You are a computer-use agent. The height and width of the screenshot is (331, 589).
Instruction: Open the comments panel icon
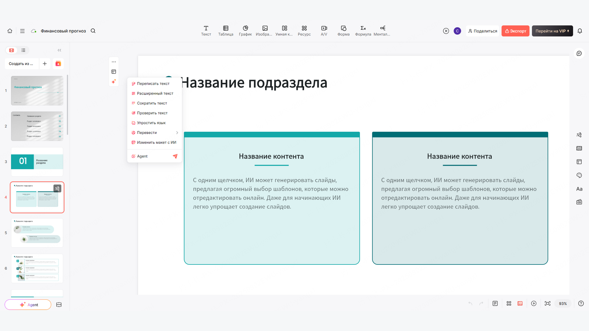(x=579, y=54)
